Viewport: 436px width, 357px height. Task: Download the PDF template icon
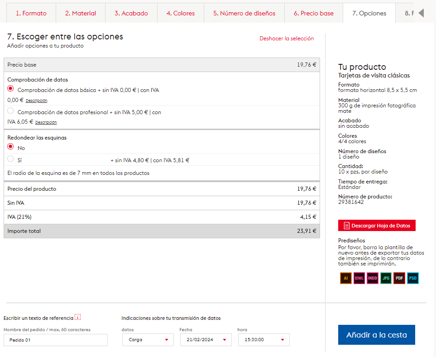[399, 278]
